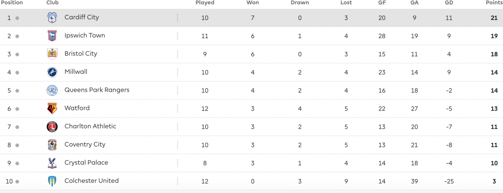The height and width of the screenshot is (193, 503).
Task: Click the Coventry City badge
Action: pos(52,145)
